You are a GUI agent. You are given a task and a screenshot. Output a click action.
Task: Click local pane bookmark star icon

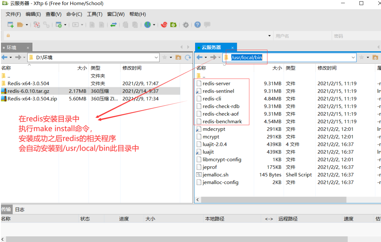[x=165, y=57]
